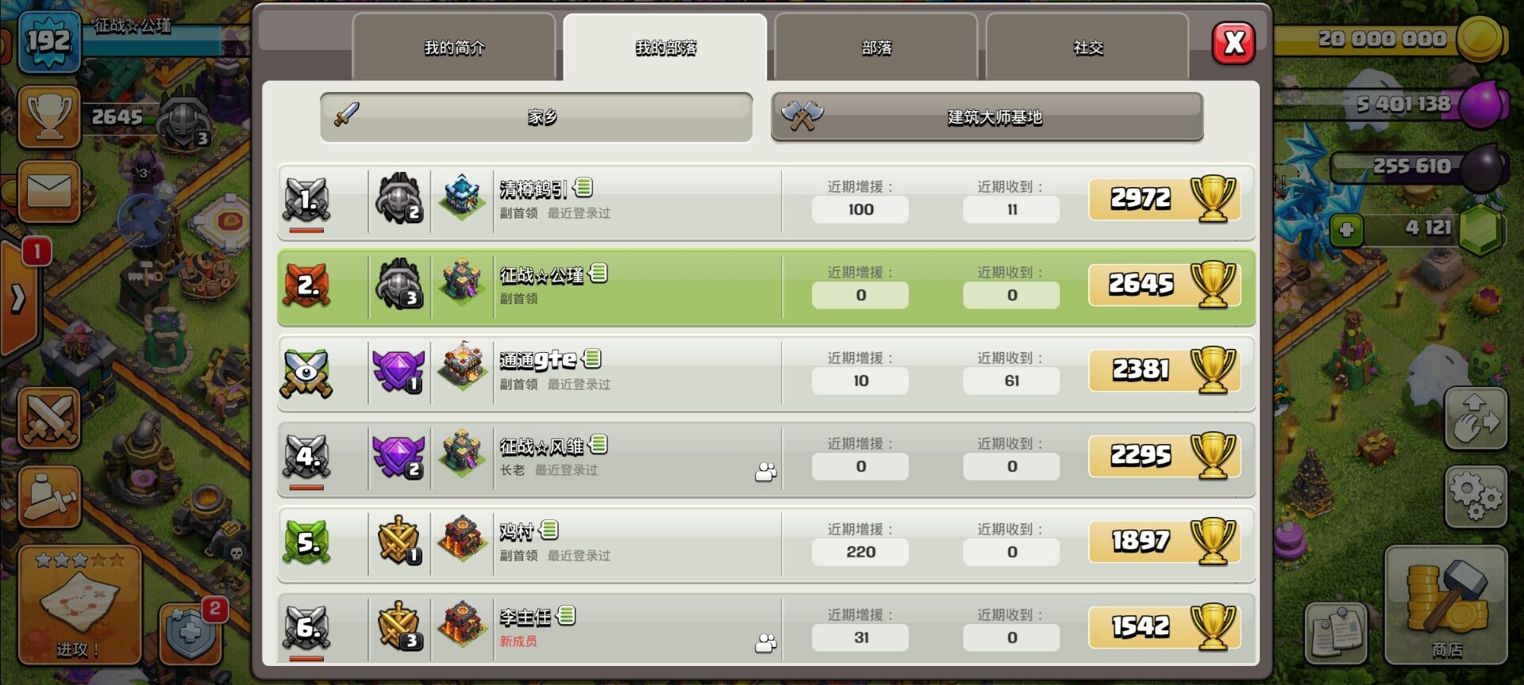Switch to the 我的简介 tab

[x=454, y=48]
